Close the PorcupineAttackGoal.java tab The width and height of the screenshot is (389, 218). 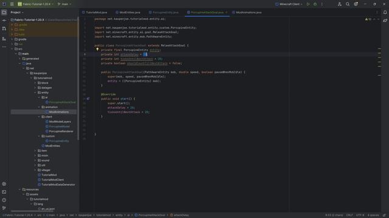[226, 12]
